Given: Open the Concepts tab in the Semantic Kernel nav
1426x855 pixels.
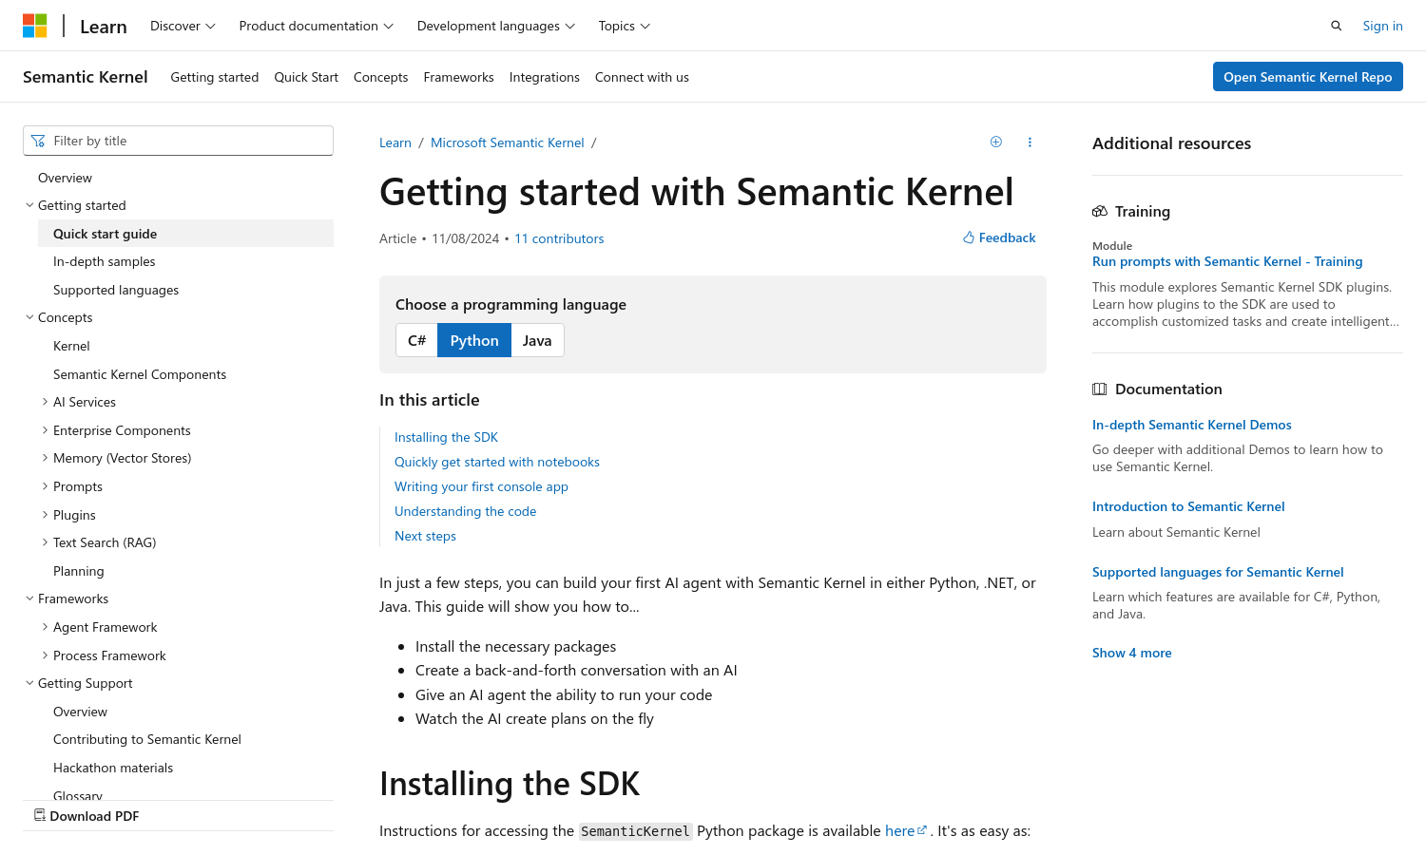Looking at the screenshot, I should pyautogui.click(x=380, y=77).
